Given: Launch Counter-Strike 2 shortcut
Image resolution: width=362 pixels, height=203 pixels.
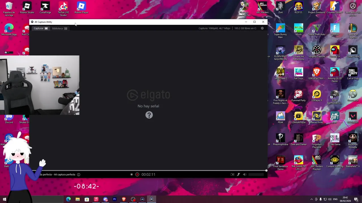Looking at the screenshot, I should click(x=335, y=8).
